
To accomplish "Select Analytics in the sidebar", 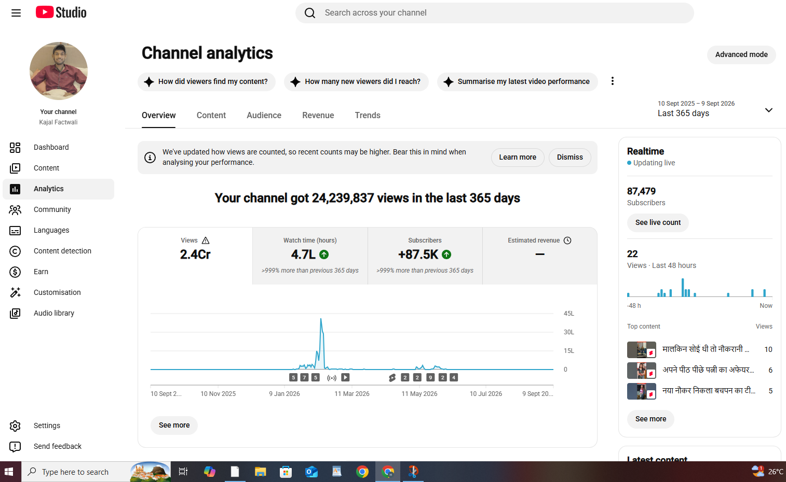I will click(58, 189).
